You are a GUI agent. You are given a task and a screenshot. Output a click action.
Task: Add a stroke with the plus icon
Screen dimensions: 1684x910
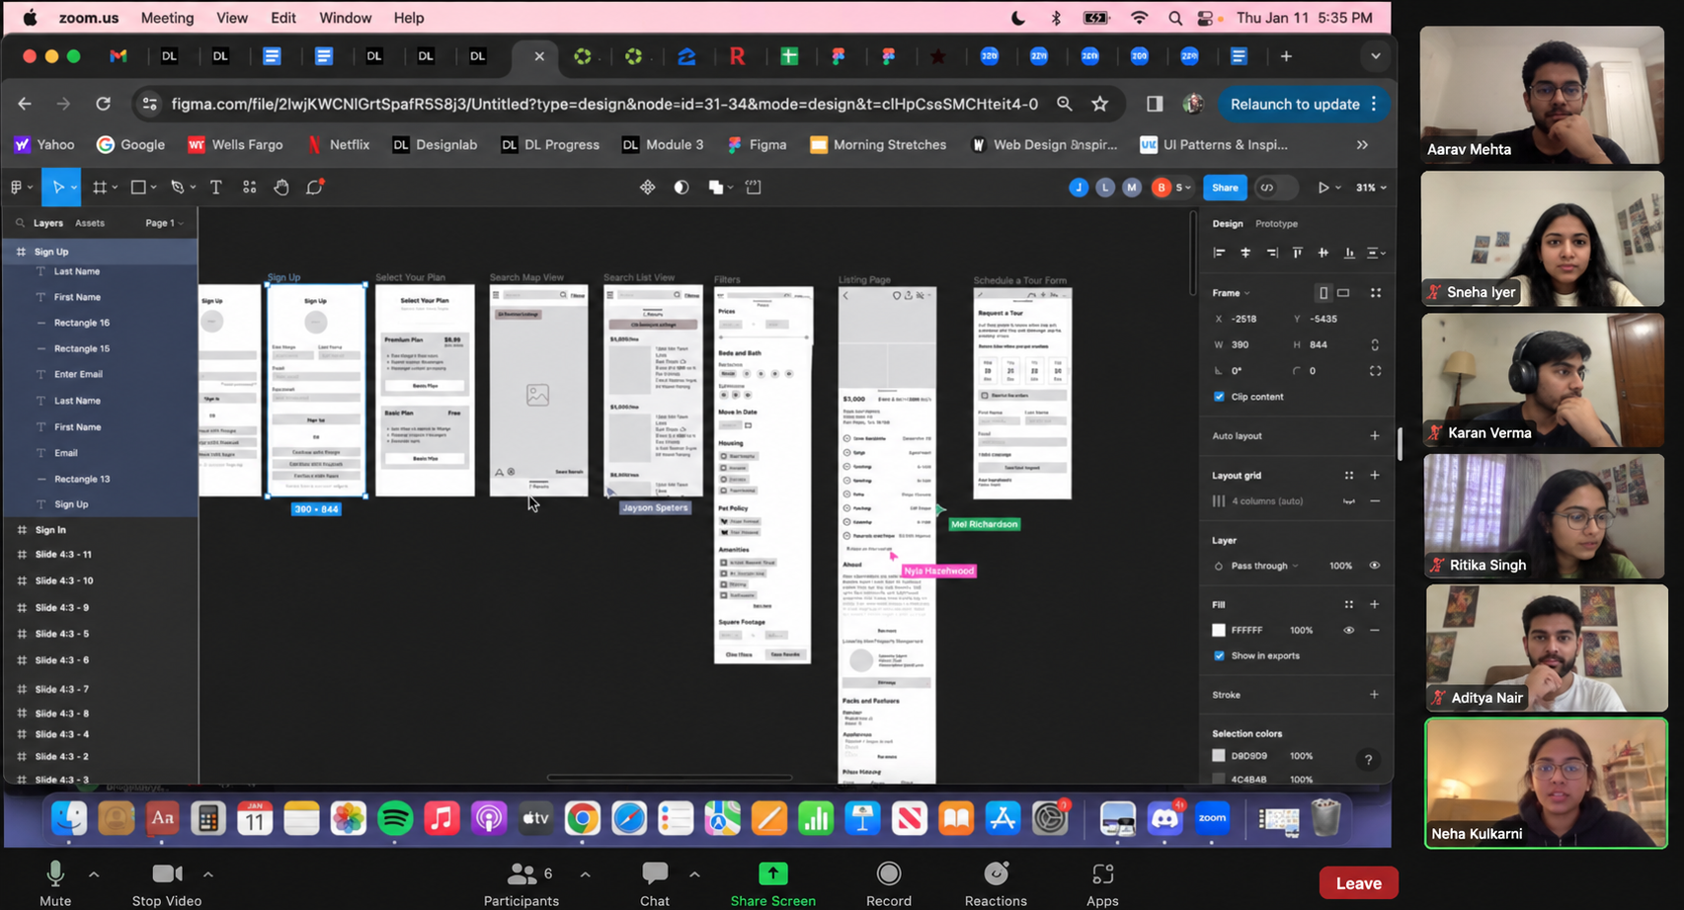(x=1374, y=695)
